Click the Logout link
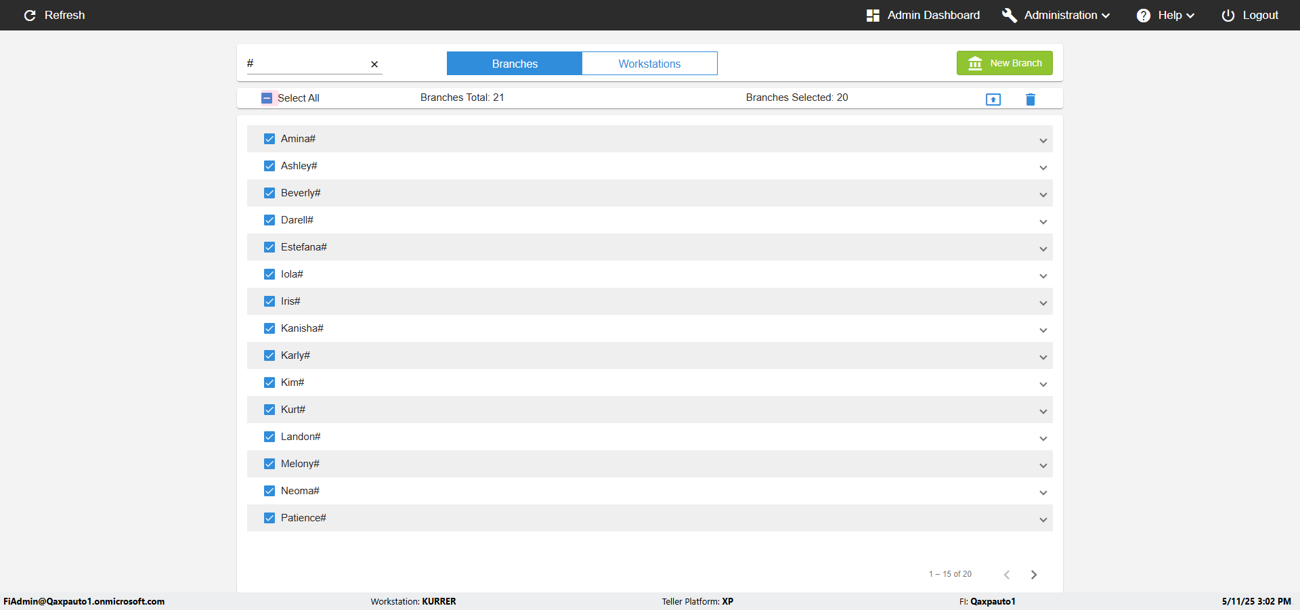 (1250, 15)
